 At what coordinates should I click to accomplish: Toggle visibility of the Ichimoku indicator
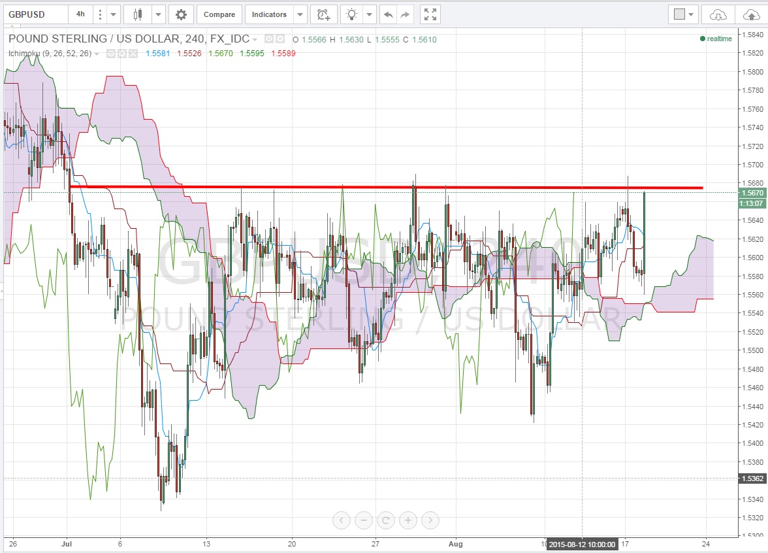point(111,53)
